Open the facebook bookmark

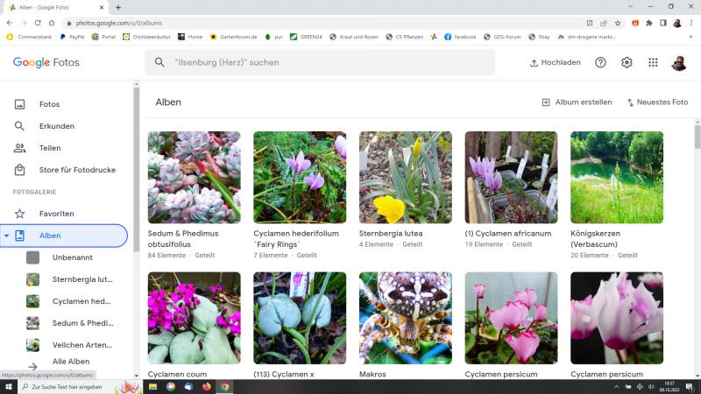pyautogui.click(x=460, y=37)
